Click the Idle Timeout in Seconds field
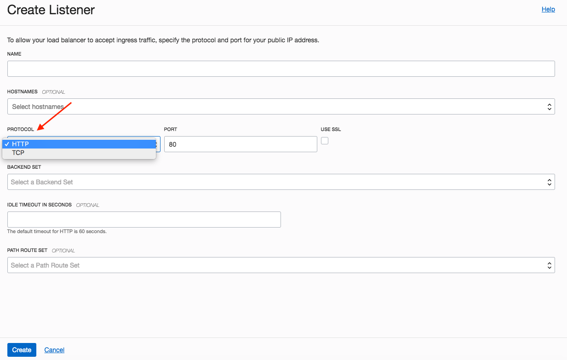Viewport: 567px width, 360px height. (x=144, y=219)
